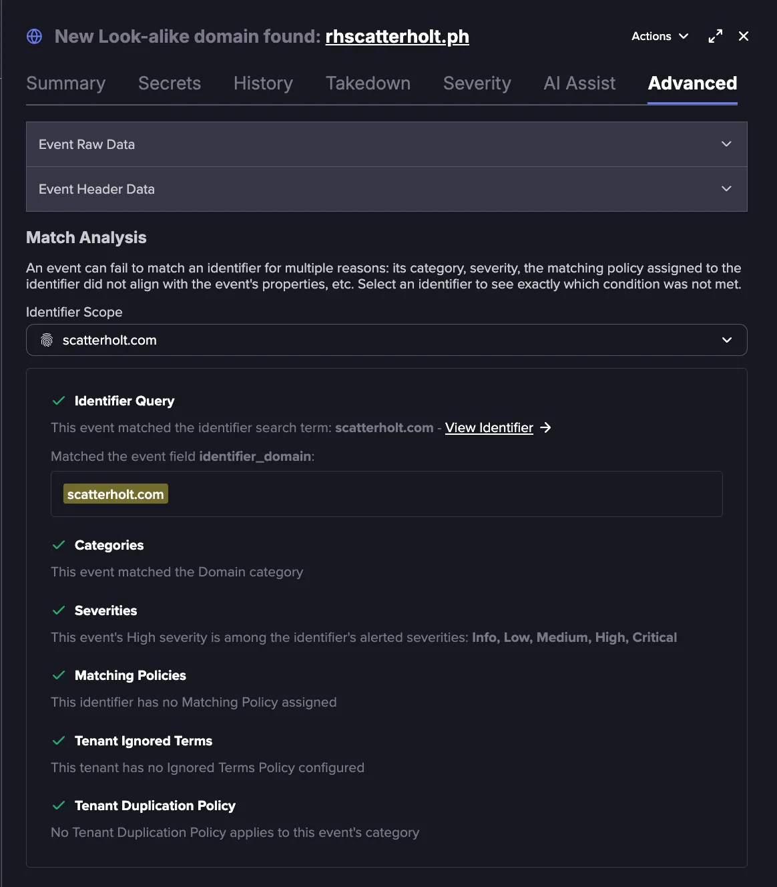Click the checkmark next to Tenant Ignored Terms

pos(59,741)
